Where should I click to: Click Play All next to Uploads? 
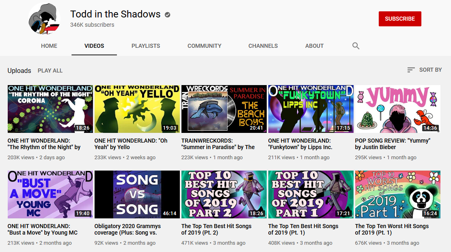point(50,70)
